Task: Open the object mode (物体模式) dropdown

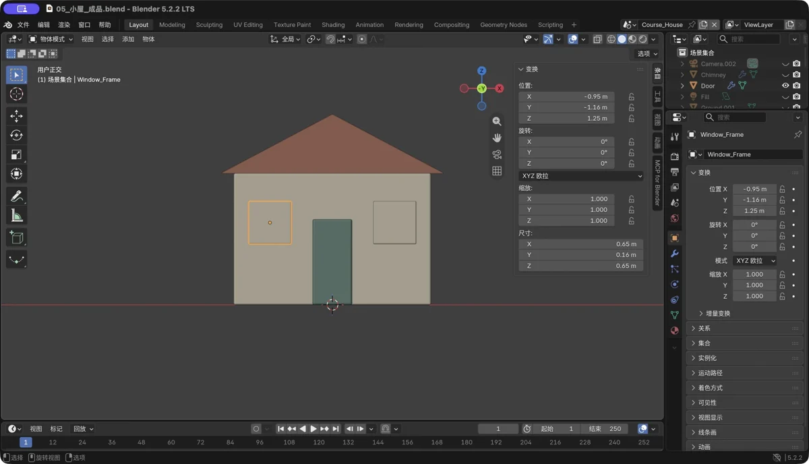Action: [51, 40]
